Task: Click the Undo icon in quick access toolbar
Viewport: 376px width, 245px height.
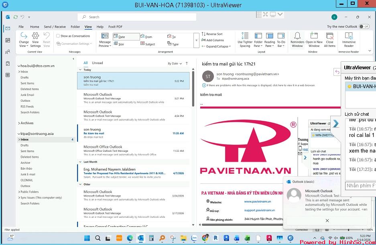Action: point(22,17)
